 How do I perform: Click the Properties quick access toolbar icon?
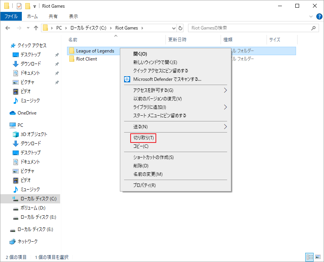coord(19,6)
